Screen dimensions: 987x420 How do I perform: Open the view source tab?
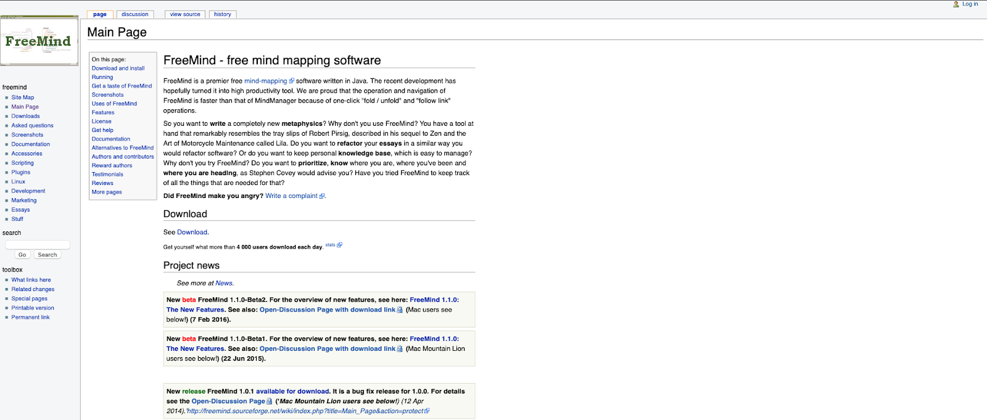pos(185,14)
